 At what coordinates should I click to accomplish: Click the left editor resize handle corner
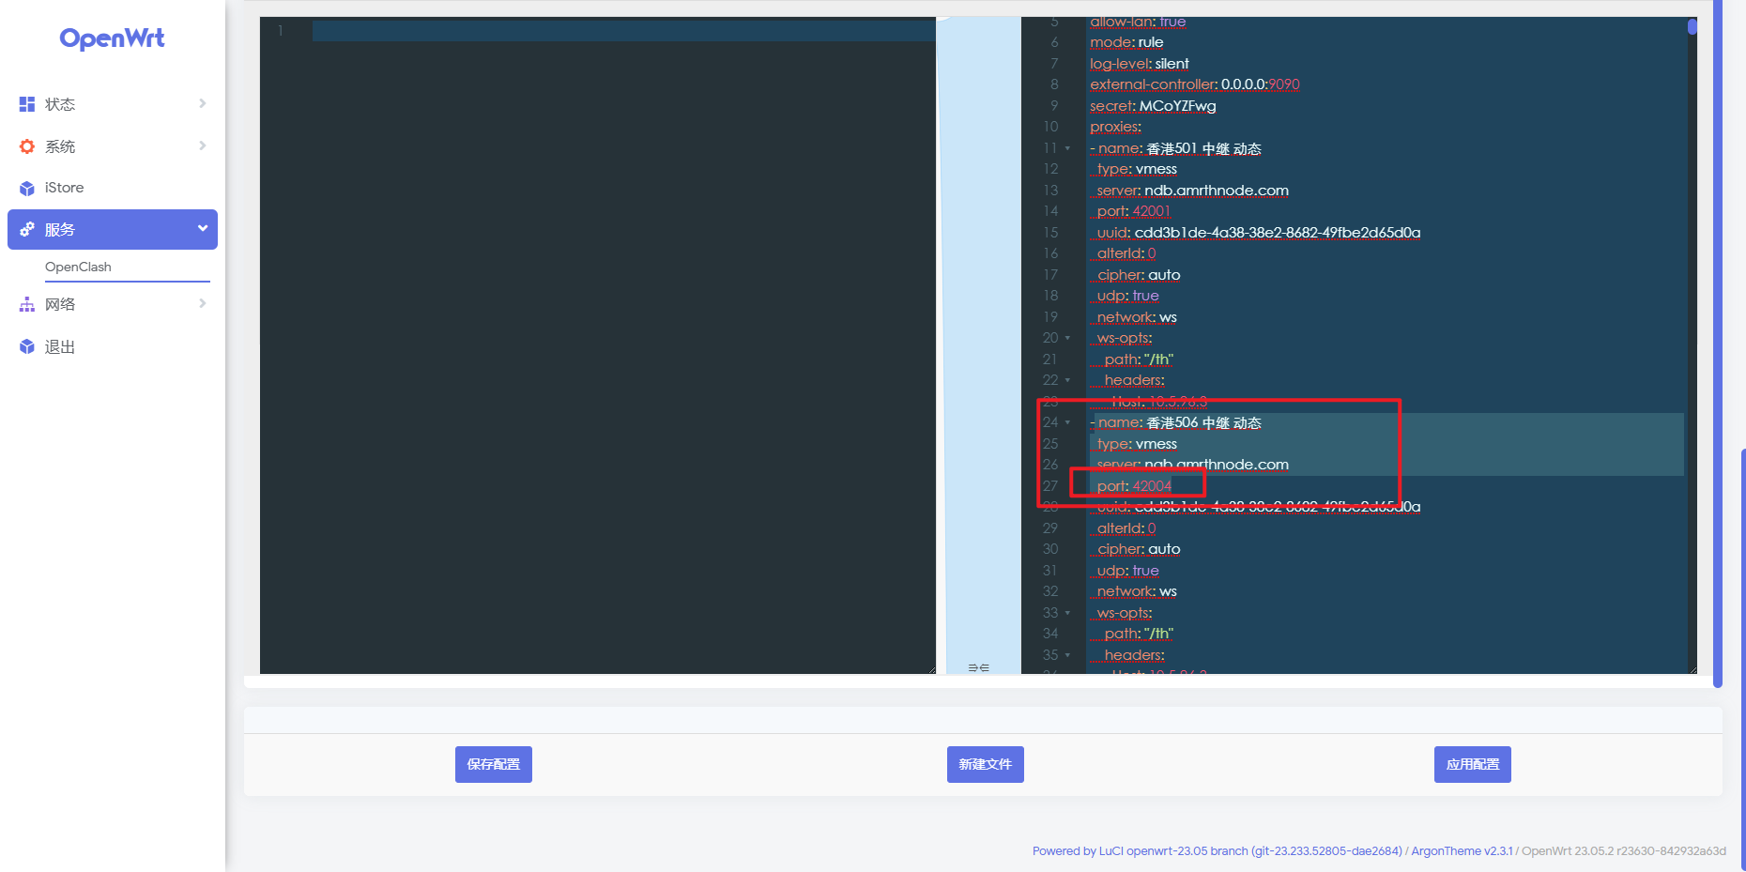pyautogui.click(x=931, y=669)
